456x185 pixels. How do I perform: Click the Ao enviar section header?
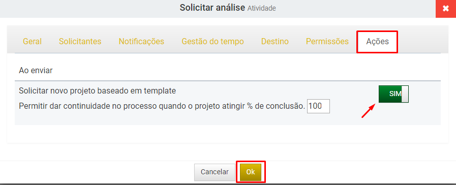[x=36, y=71]
